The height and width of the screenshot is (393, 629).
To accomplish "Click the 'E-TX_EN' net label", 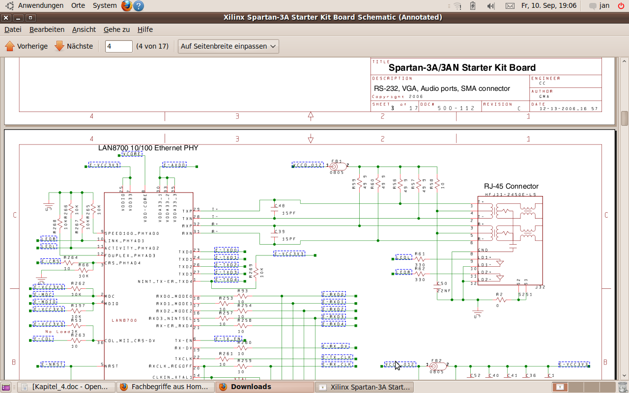I will [229, 338].
